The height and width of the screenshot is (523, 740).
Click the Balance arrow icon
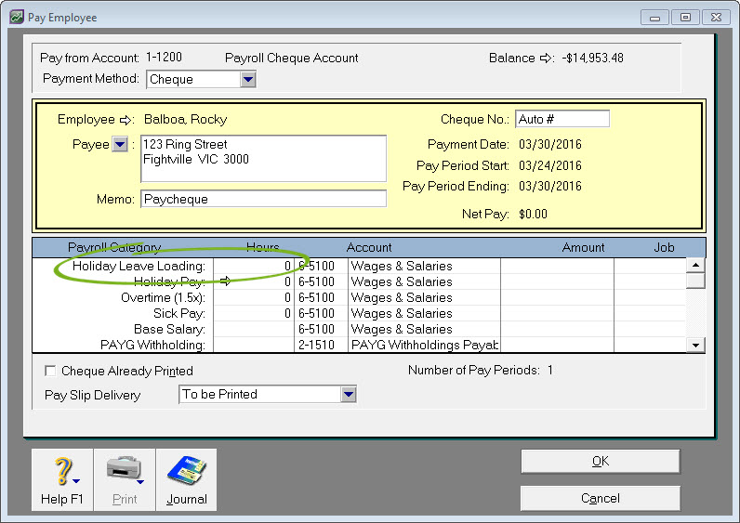coord(547,59)
